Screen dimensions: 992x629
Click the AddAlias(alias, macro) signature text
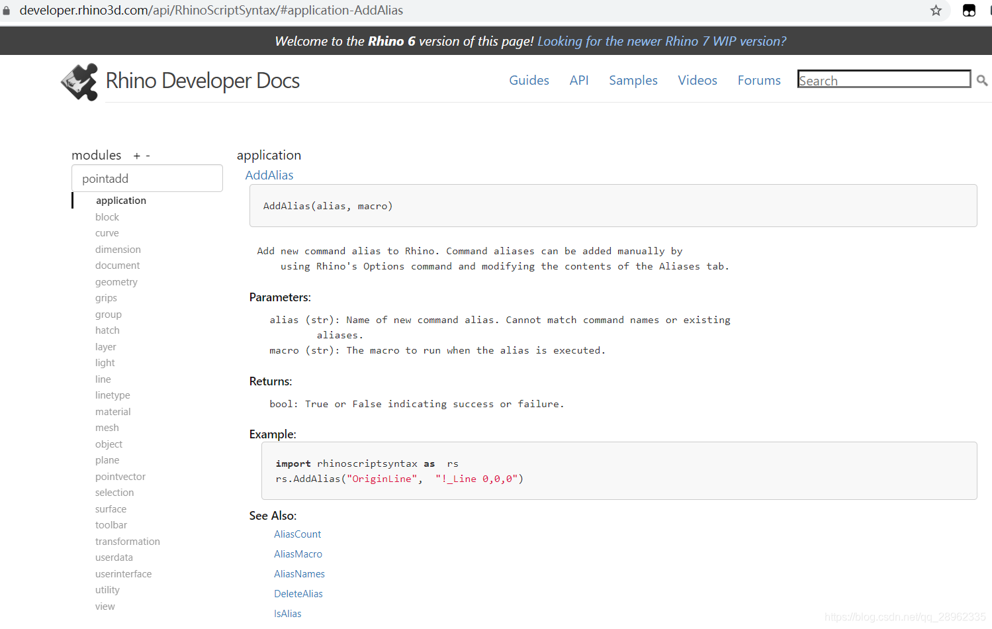pos(328,206)
